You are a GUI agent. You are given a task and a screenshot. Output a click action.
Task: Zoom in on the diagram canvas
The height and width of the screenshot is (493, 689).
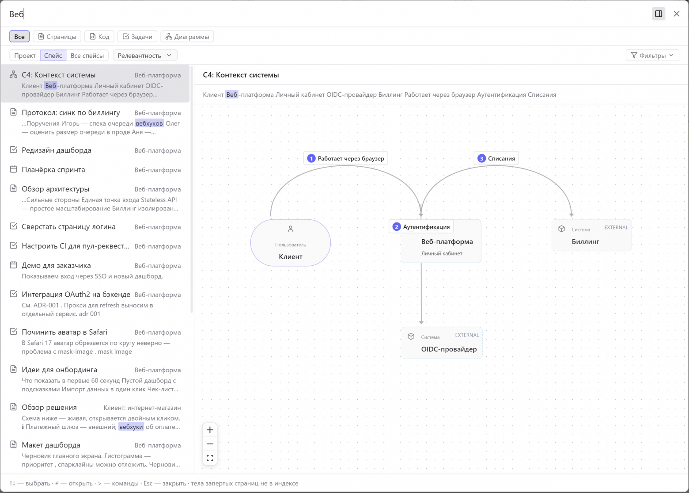210,430
